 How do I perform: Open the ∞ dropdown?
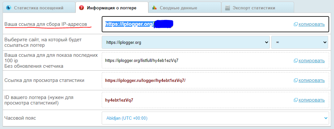pos(299,42)
